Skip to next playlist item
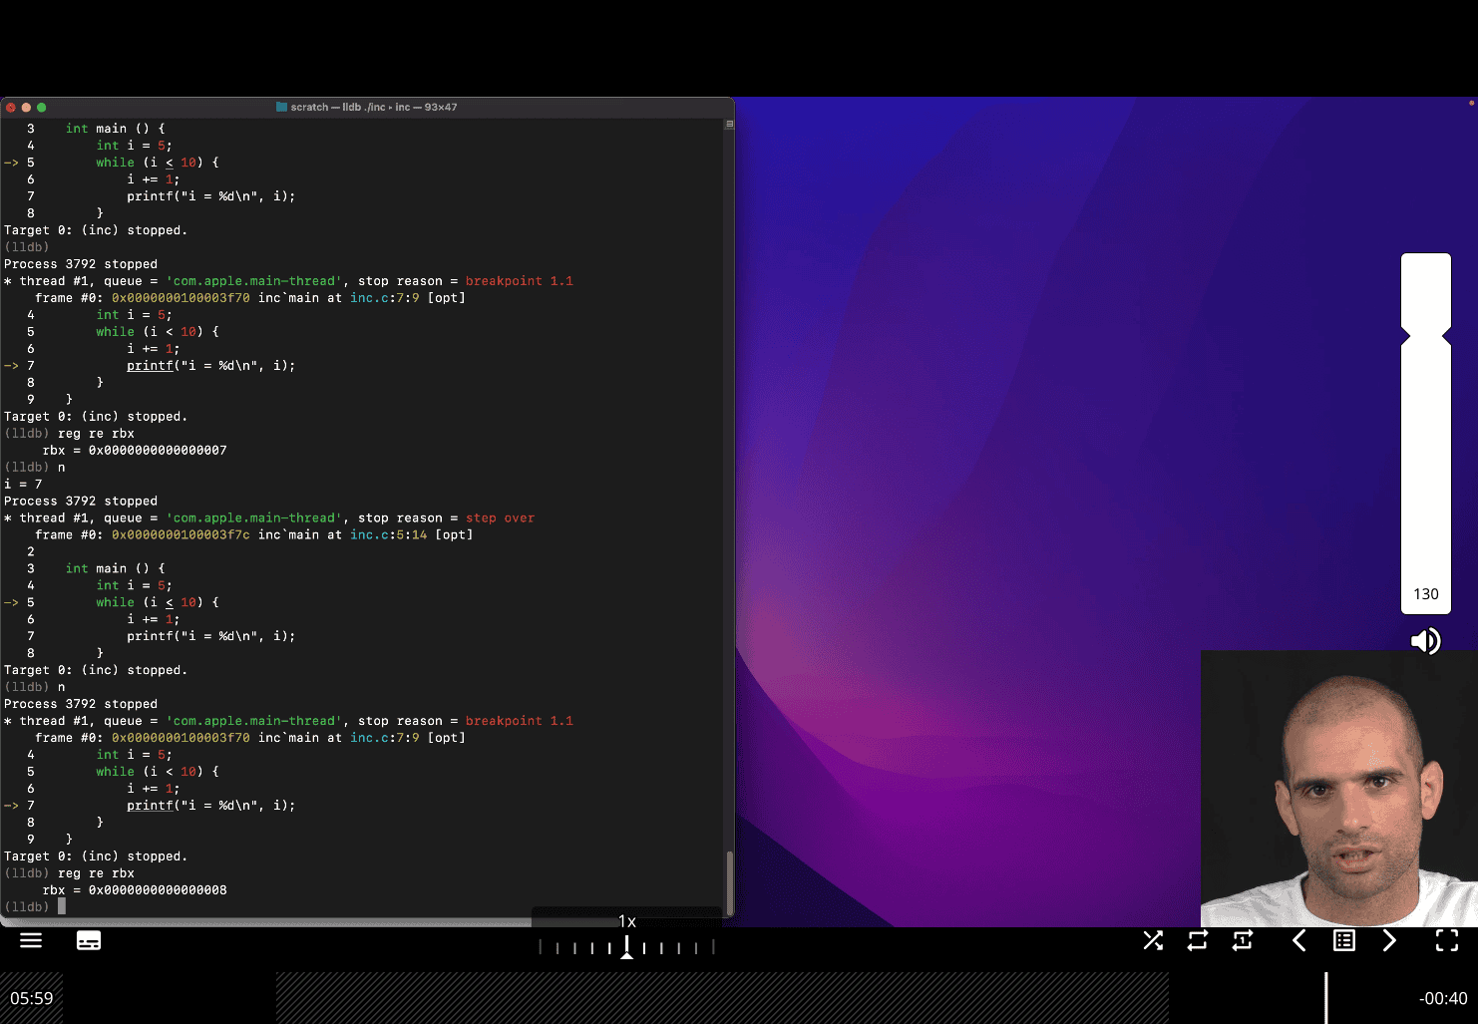This screenshot has height=1024, width=1478. [1389, 940]
